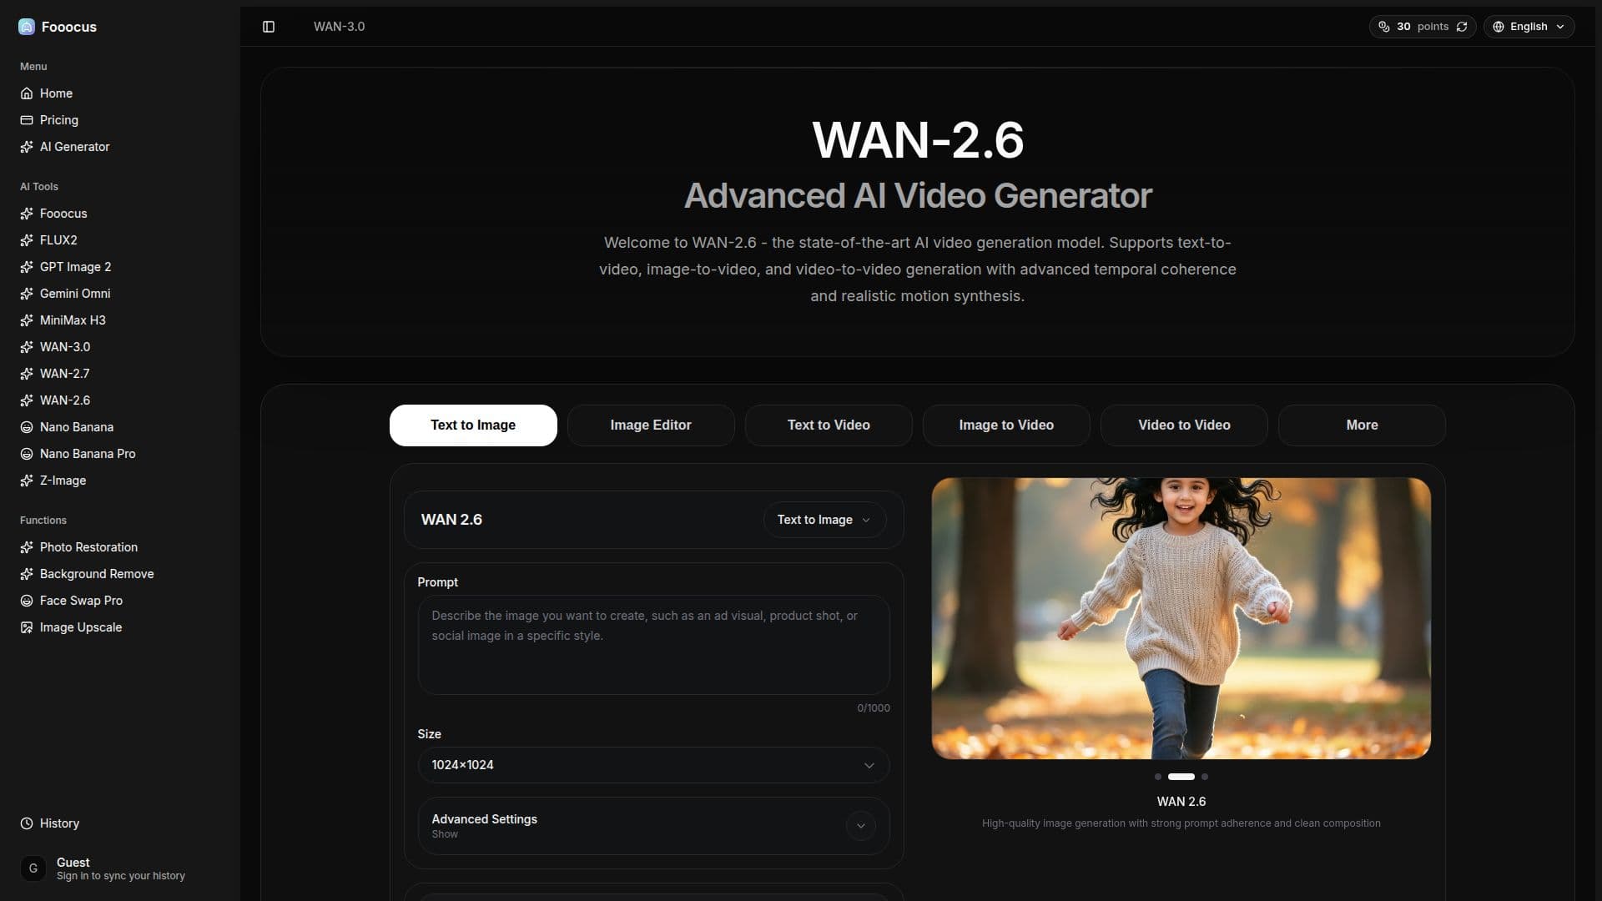Click the Background Remove sparkle icon

coord(27,574)
